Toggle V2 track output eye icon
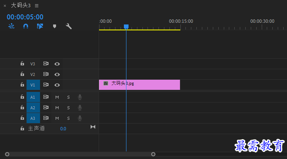Screen dimensions: 287x159 pyautogui.click(x=57, y=74)
